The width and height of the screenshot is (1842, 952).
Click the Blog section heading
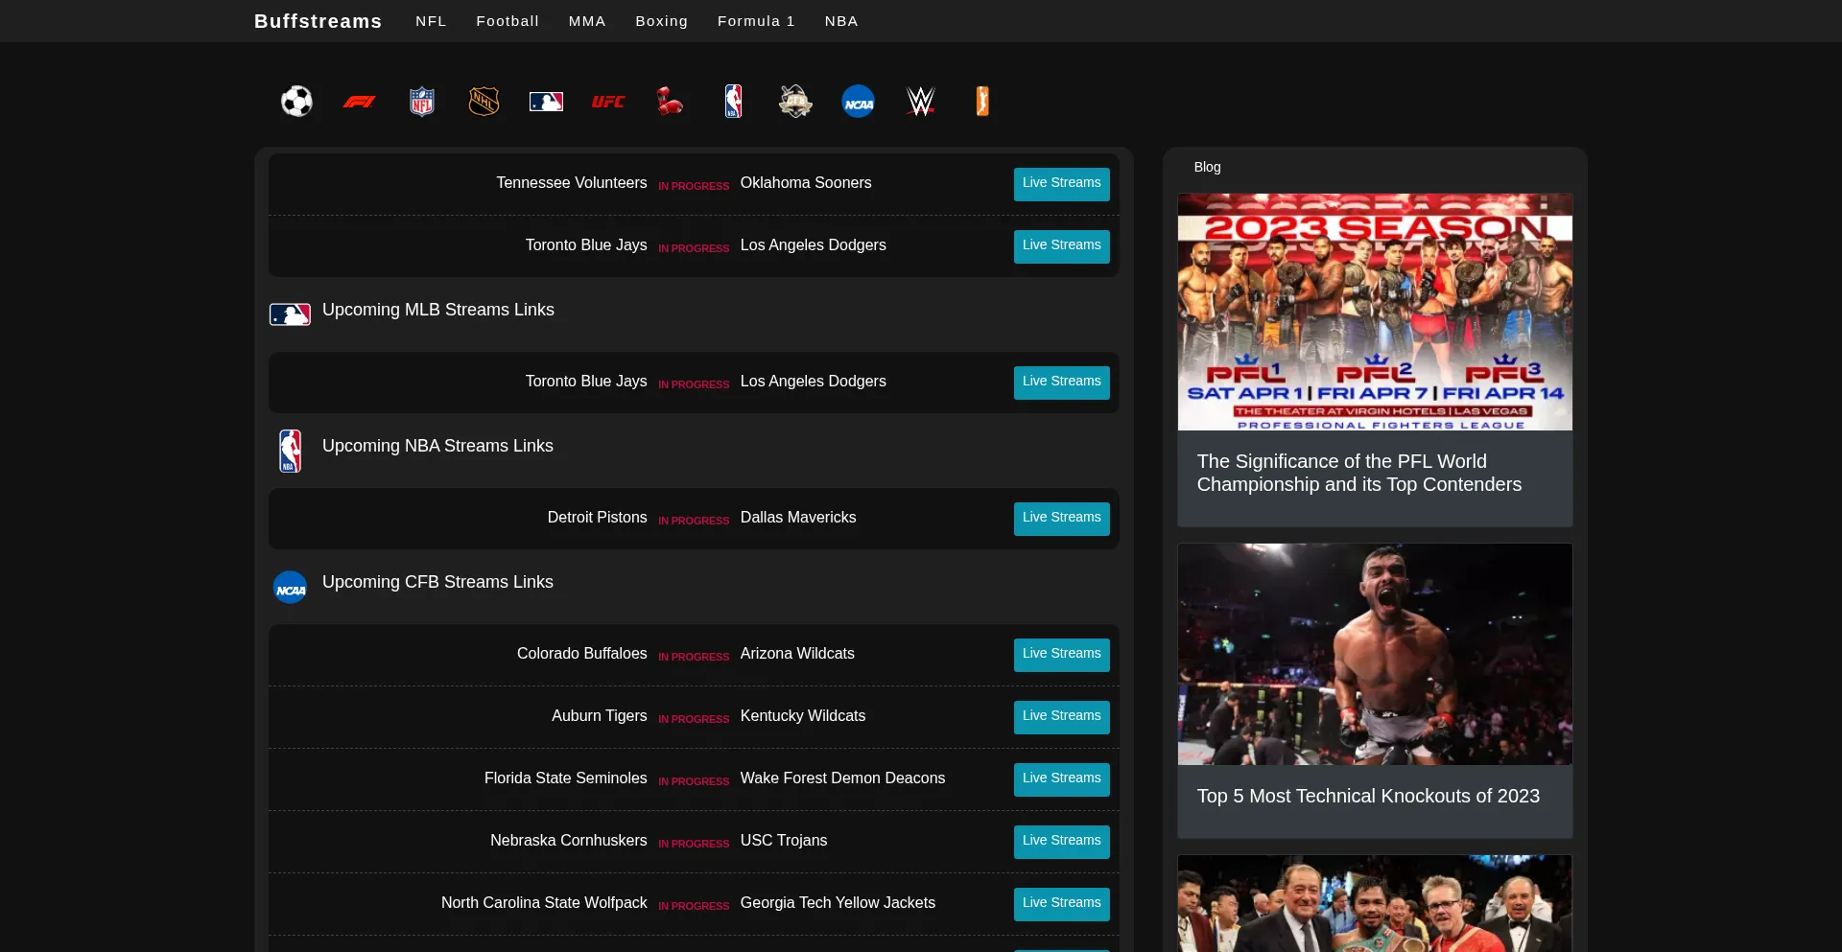click(1207, 167)
